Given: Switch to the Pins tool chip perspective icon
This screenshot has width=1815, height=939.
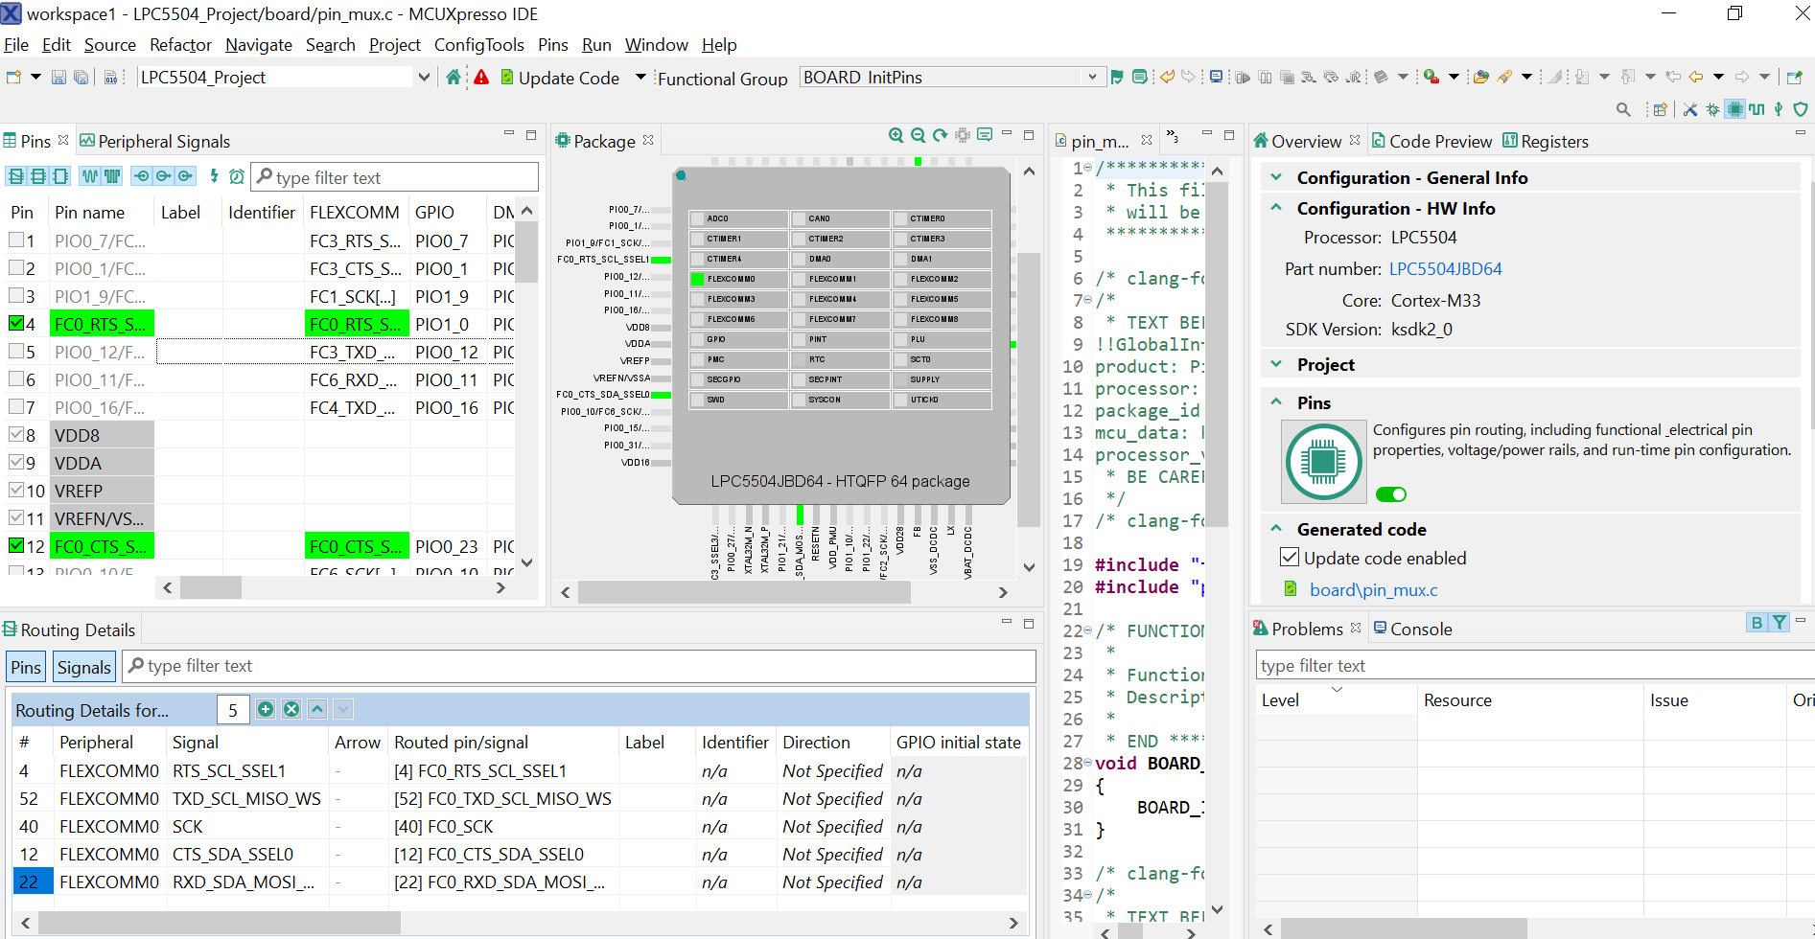Looking at the screenshot, I should click(x=1735, y=109).
